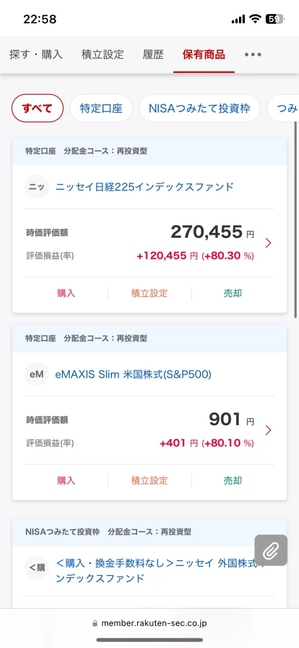Click the vertical scrollbar on right edge
The height and width of the screenshot is (648, 299).
coord(296,219)
